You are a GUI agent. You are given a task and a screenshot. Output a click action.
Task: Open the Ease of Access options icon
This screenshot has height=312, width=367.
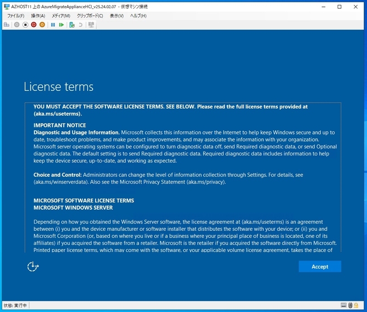33,267
